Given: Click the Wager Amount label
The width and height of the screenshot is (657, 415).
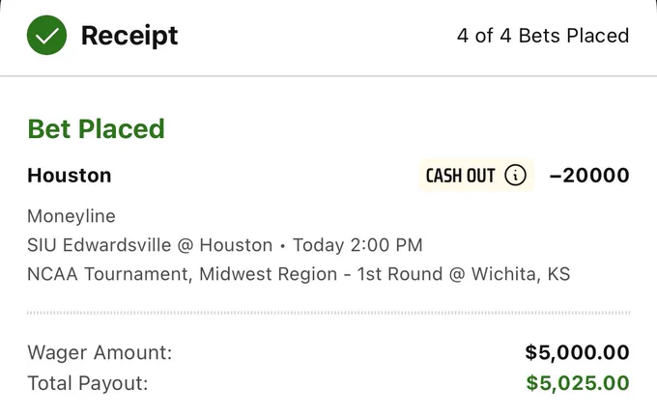Looking at the screenshot, I should [100, 352].
